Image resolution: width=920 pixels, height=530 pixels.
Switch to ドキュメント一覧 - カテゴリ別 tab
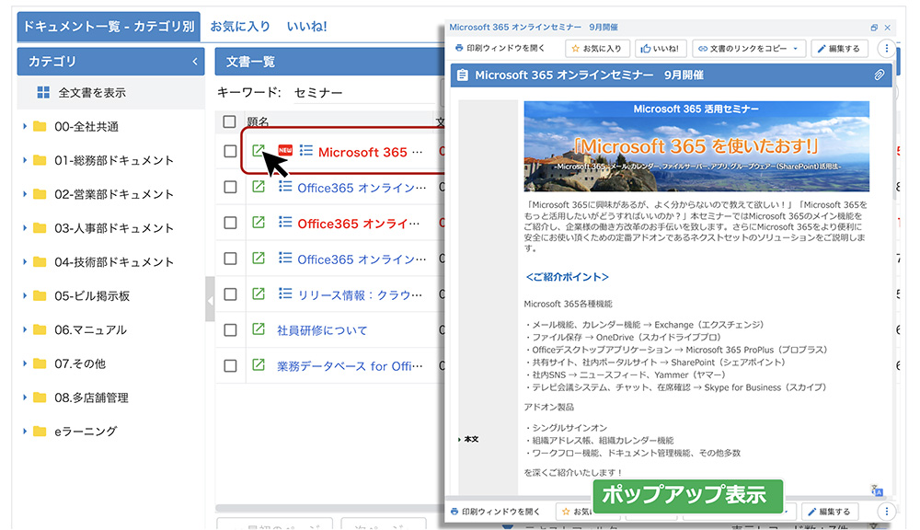109,27
